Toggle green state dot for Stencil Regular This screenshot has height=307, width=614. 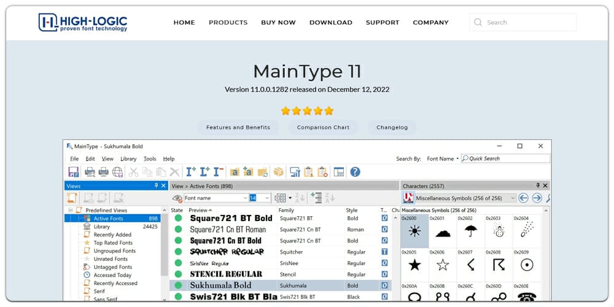(178, 274)
